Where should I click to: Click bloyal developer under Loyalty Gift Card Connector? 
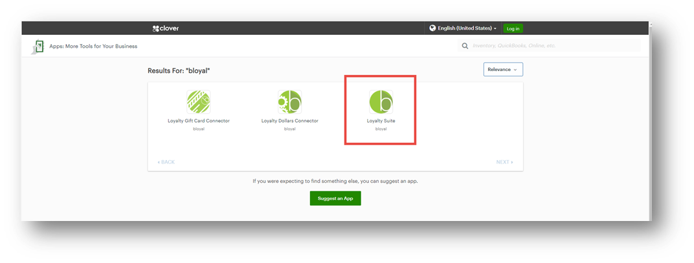click(x=199, y=129)
